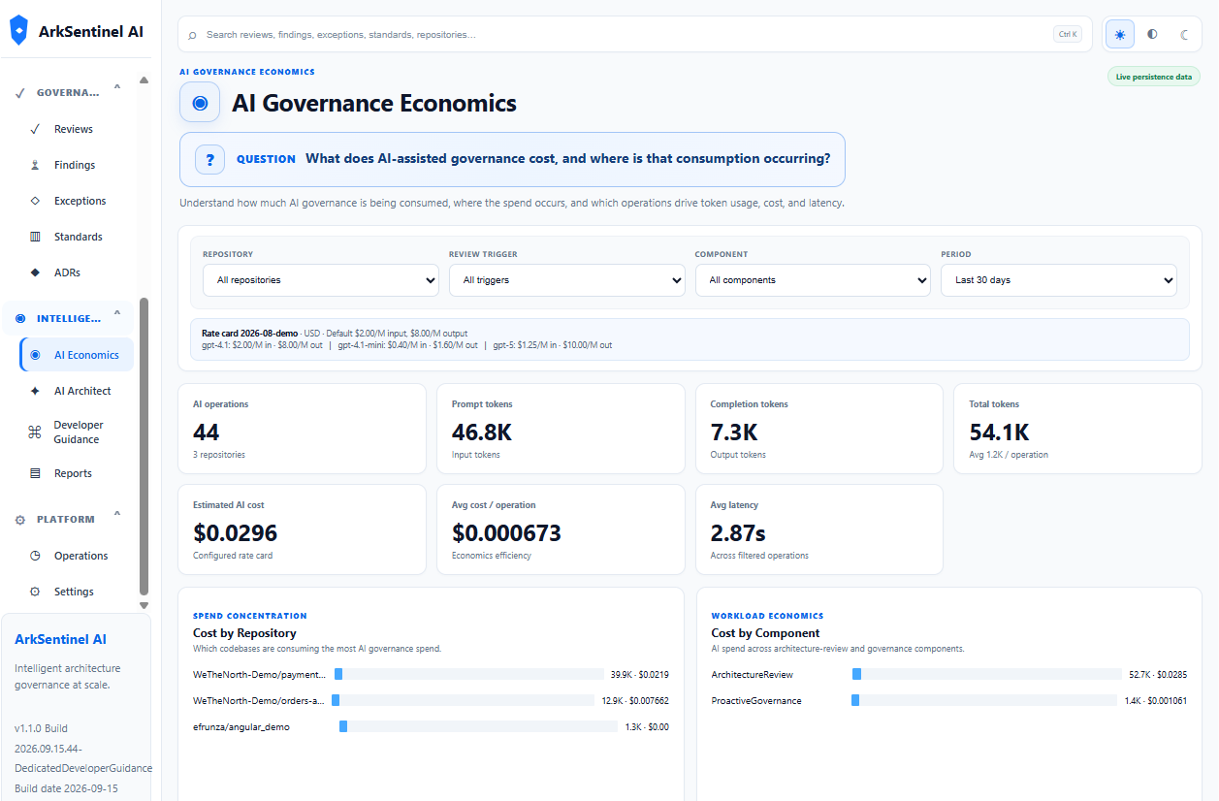Click the search magnifier icon
1219x801 pixels.
click(x=192, y=35)
